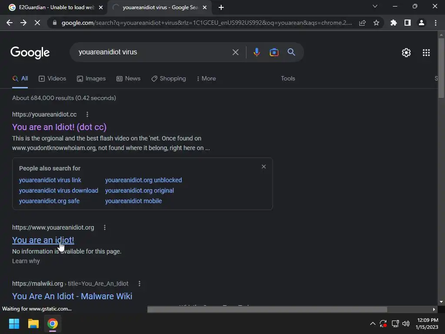Open the Chrome three-dot menu
This screenshot has width=445, height=334.
coord(435,23)
